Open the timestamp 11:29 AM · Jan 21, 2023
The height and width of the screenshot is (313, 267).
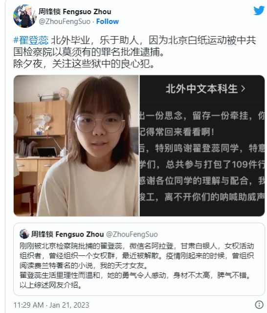[x=51, y=305]
